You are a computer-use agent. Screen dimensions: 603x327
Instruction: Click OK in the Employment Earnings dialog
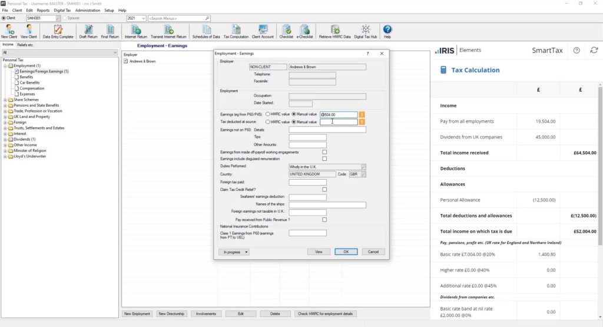coord(346,252)
